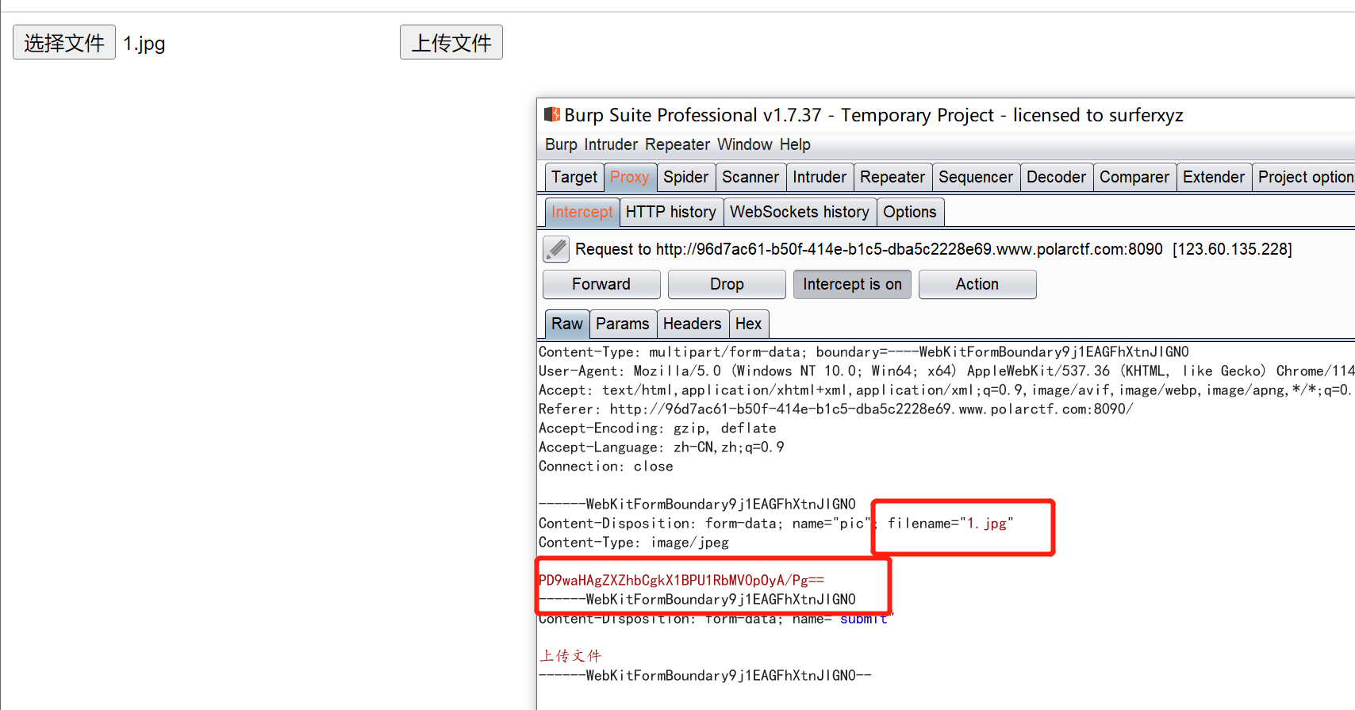1355x710 pixels.
Task: Open the WebSockets history sub-tab
Action: click(800, 212)
